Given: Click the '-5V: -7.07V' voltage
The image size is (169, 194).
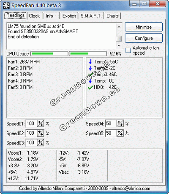Looking at the screenshot, I should point(74,159).
